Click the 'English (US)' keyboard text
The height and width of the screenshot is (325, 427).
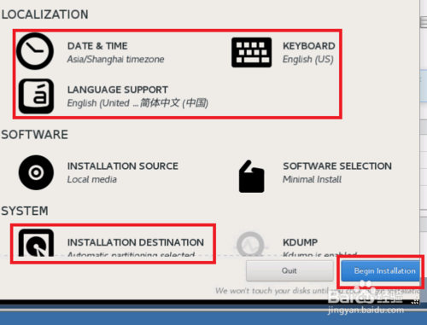pos(308,60)
